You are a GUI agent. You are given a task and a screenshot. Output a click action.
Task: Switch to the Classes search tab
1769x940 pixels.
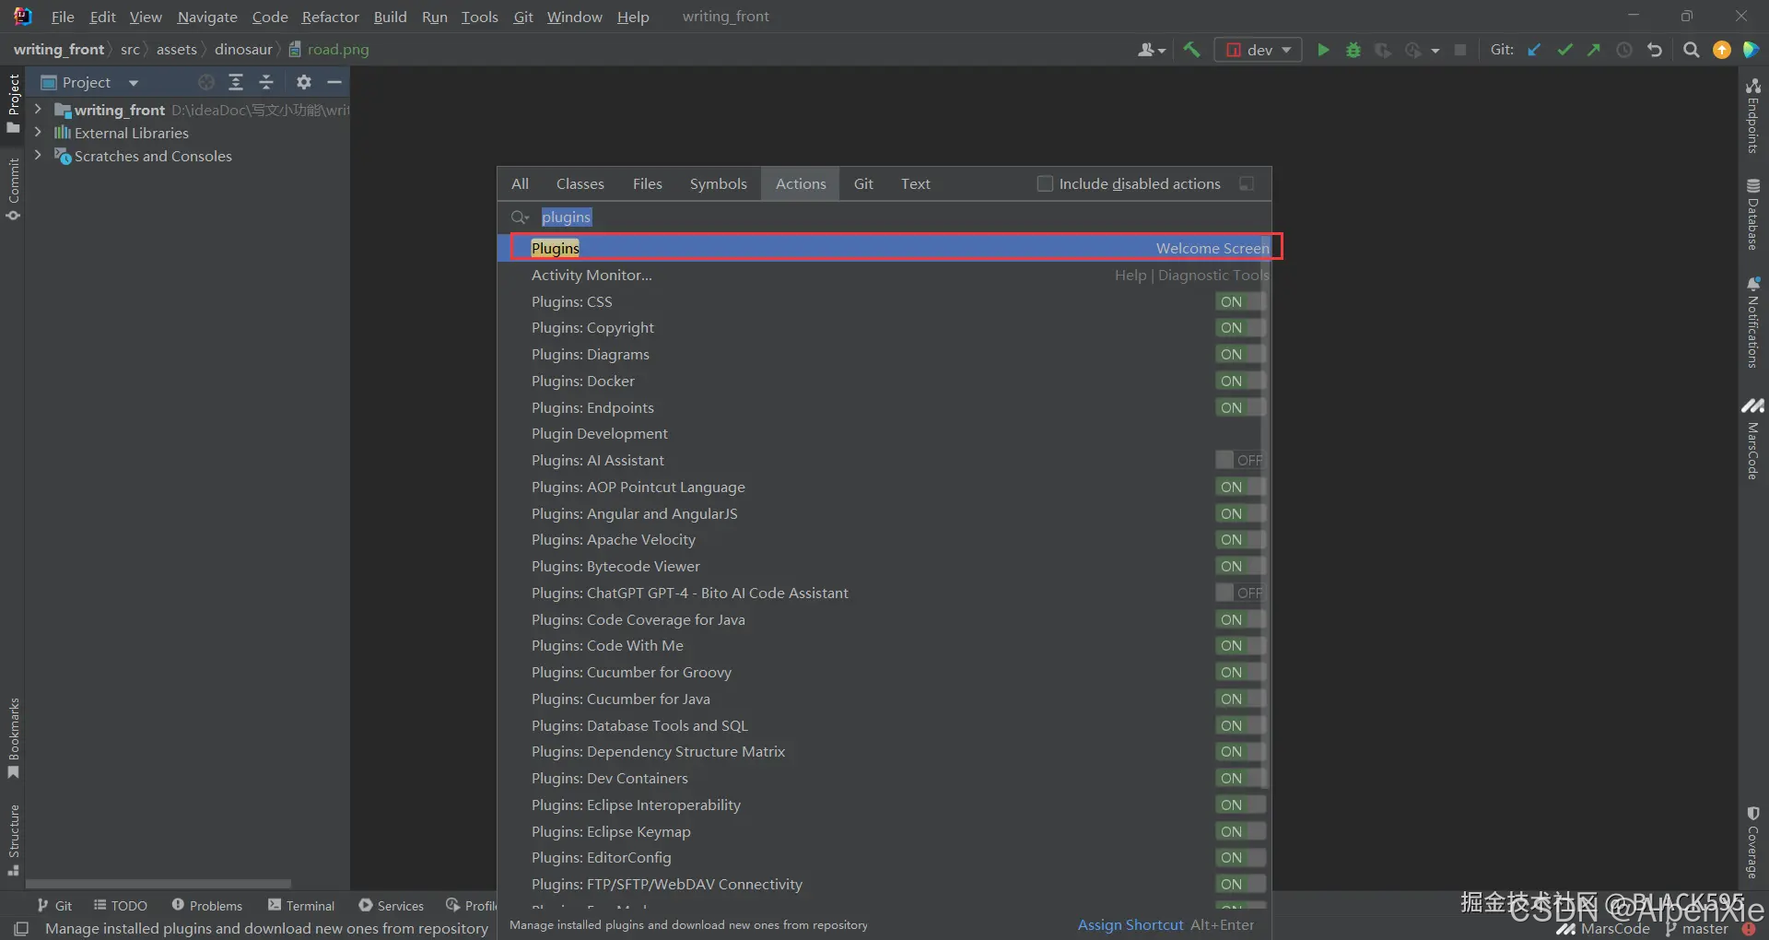point(580,183)
